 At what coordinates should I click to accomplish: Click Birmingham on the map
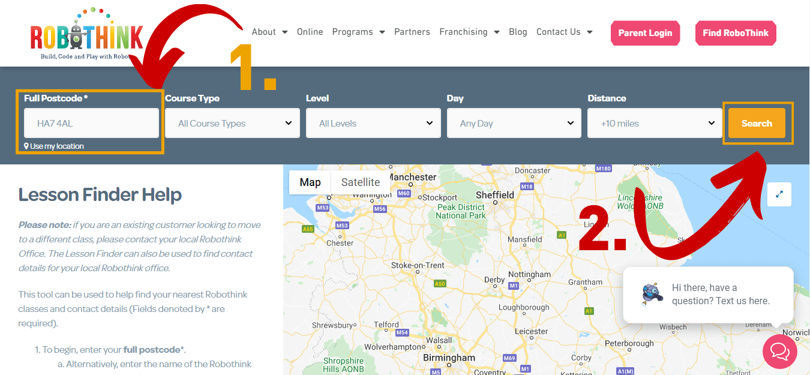point(449,358)
